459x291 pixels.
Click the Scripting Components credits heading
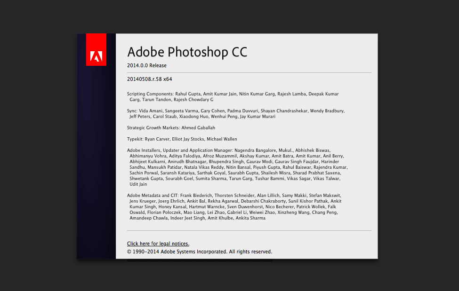150,94
